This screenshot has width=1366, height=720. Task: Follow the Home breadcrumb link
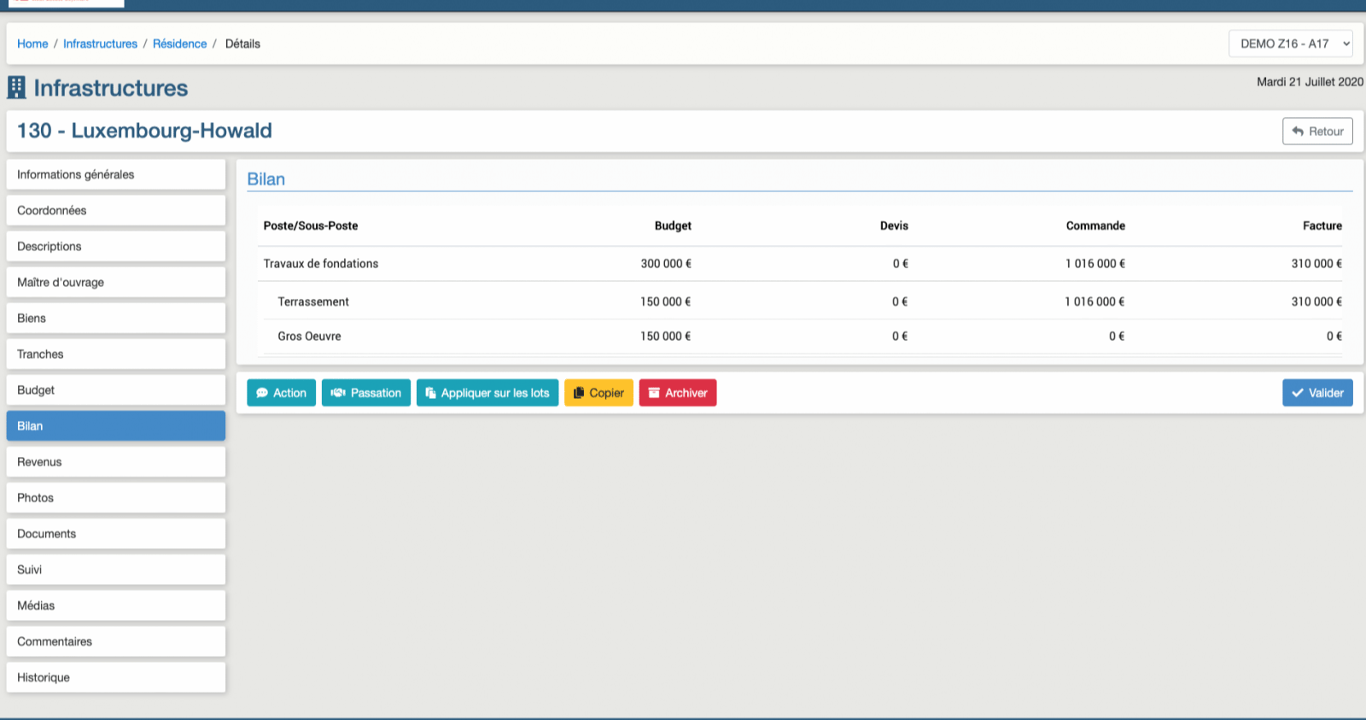click(x=32, y=44)
